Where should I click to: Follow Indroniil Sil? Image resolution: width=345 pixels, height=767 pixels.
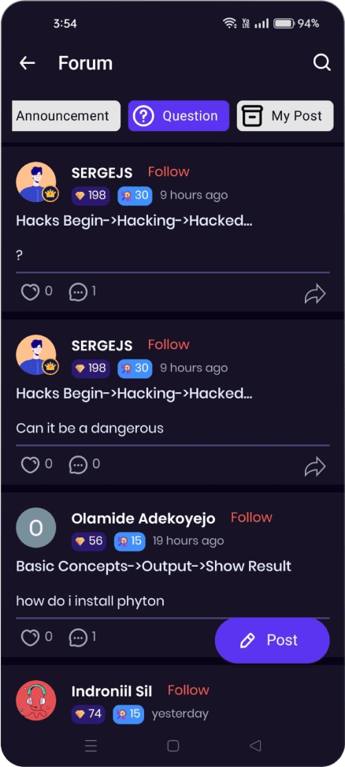[x=188, y=690]
